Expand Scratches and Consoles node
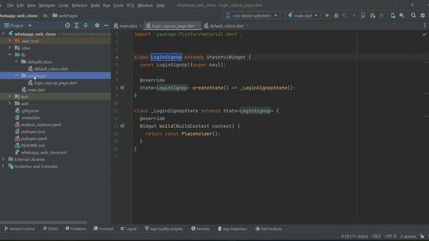The image size is (429, 241). coord(3,166)
